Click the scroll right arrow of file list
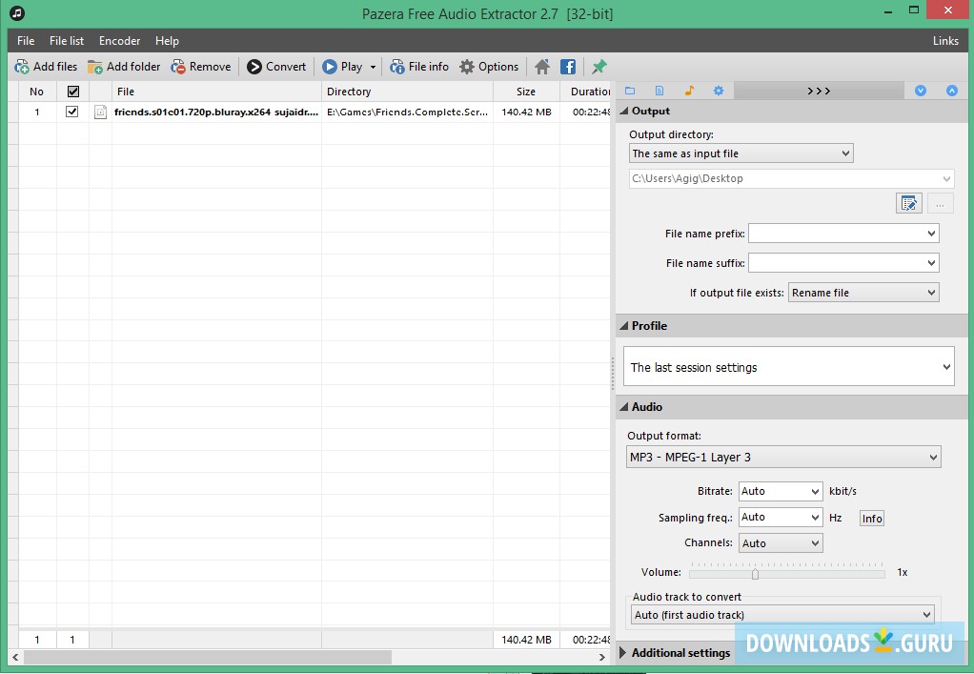974x674 pixels. pos(601,657)
